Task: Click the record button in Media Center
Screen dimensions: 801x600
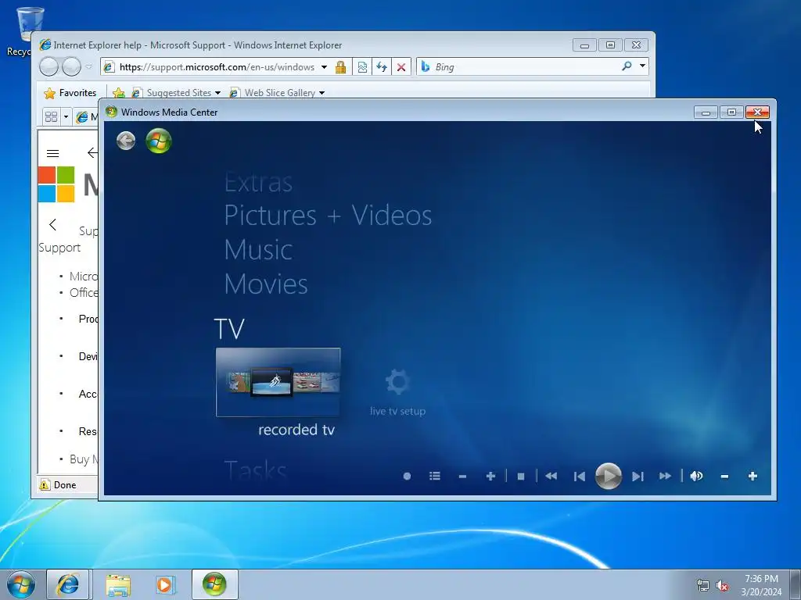Action: coord(407,476)
